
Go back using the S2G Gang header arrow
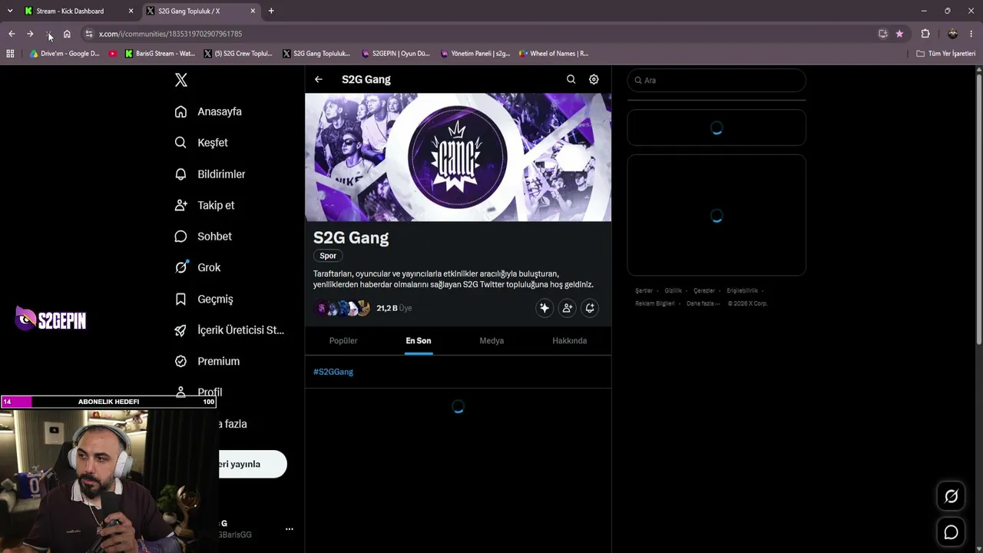(318, 79)
